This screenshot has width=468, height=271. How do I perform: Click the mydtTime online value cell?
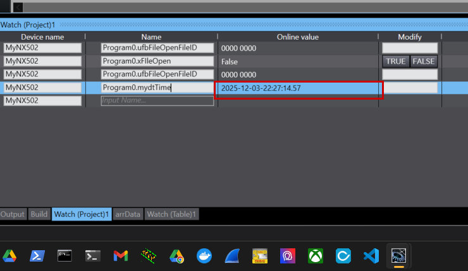(299, 88)
